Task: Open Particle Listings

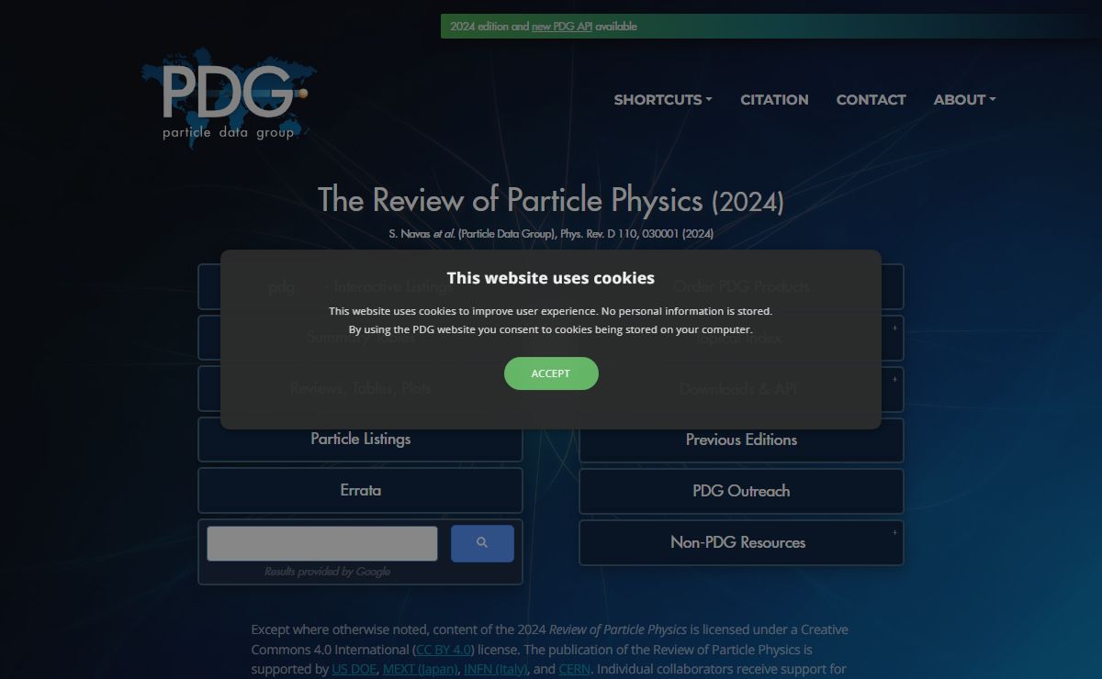Action: [x=360, y=439]
